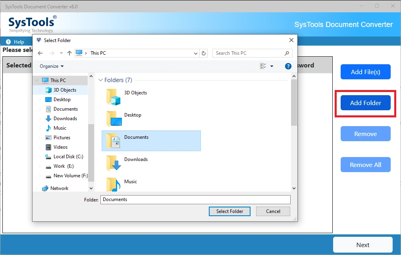
Task: Click the Downloads folder label in list
Action: tap(136, 159)
